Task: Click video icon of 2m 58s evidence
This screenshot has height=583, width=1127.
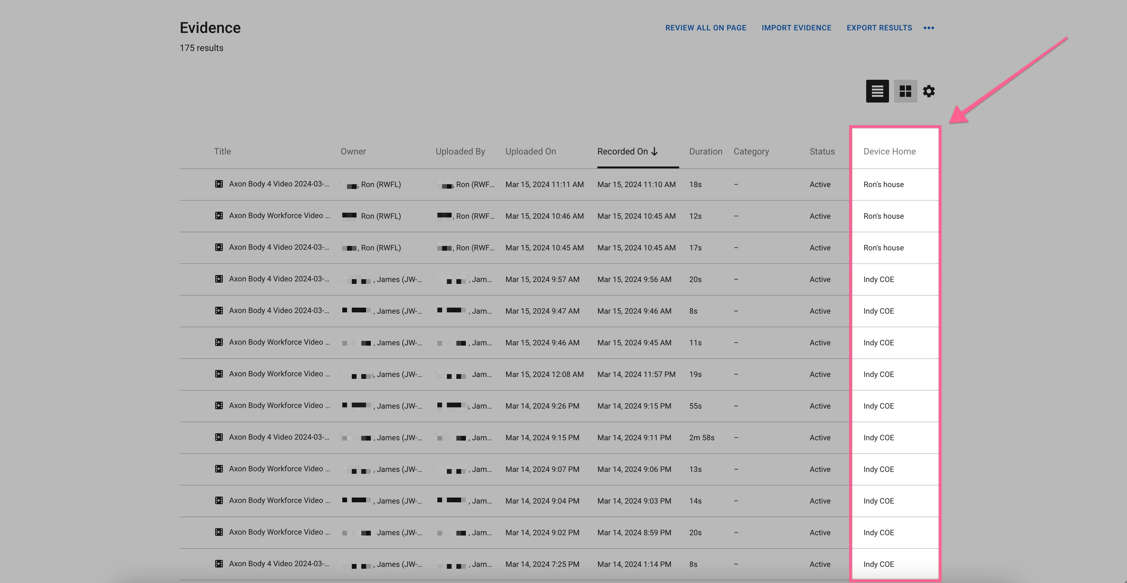Action: tap(219, 437)
